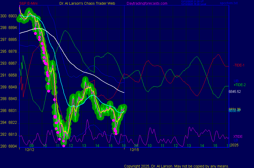The image size is (254, 168).
Task: Click the blue LB lower band label
Action: pos(236,140)
